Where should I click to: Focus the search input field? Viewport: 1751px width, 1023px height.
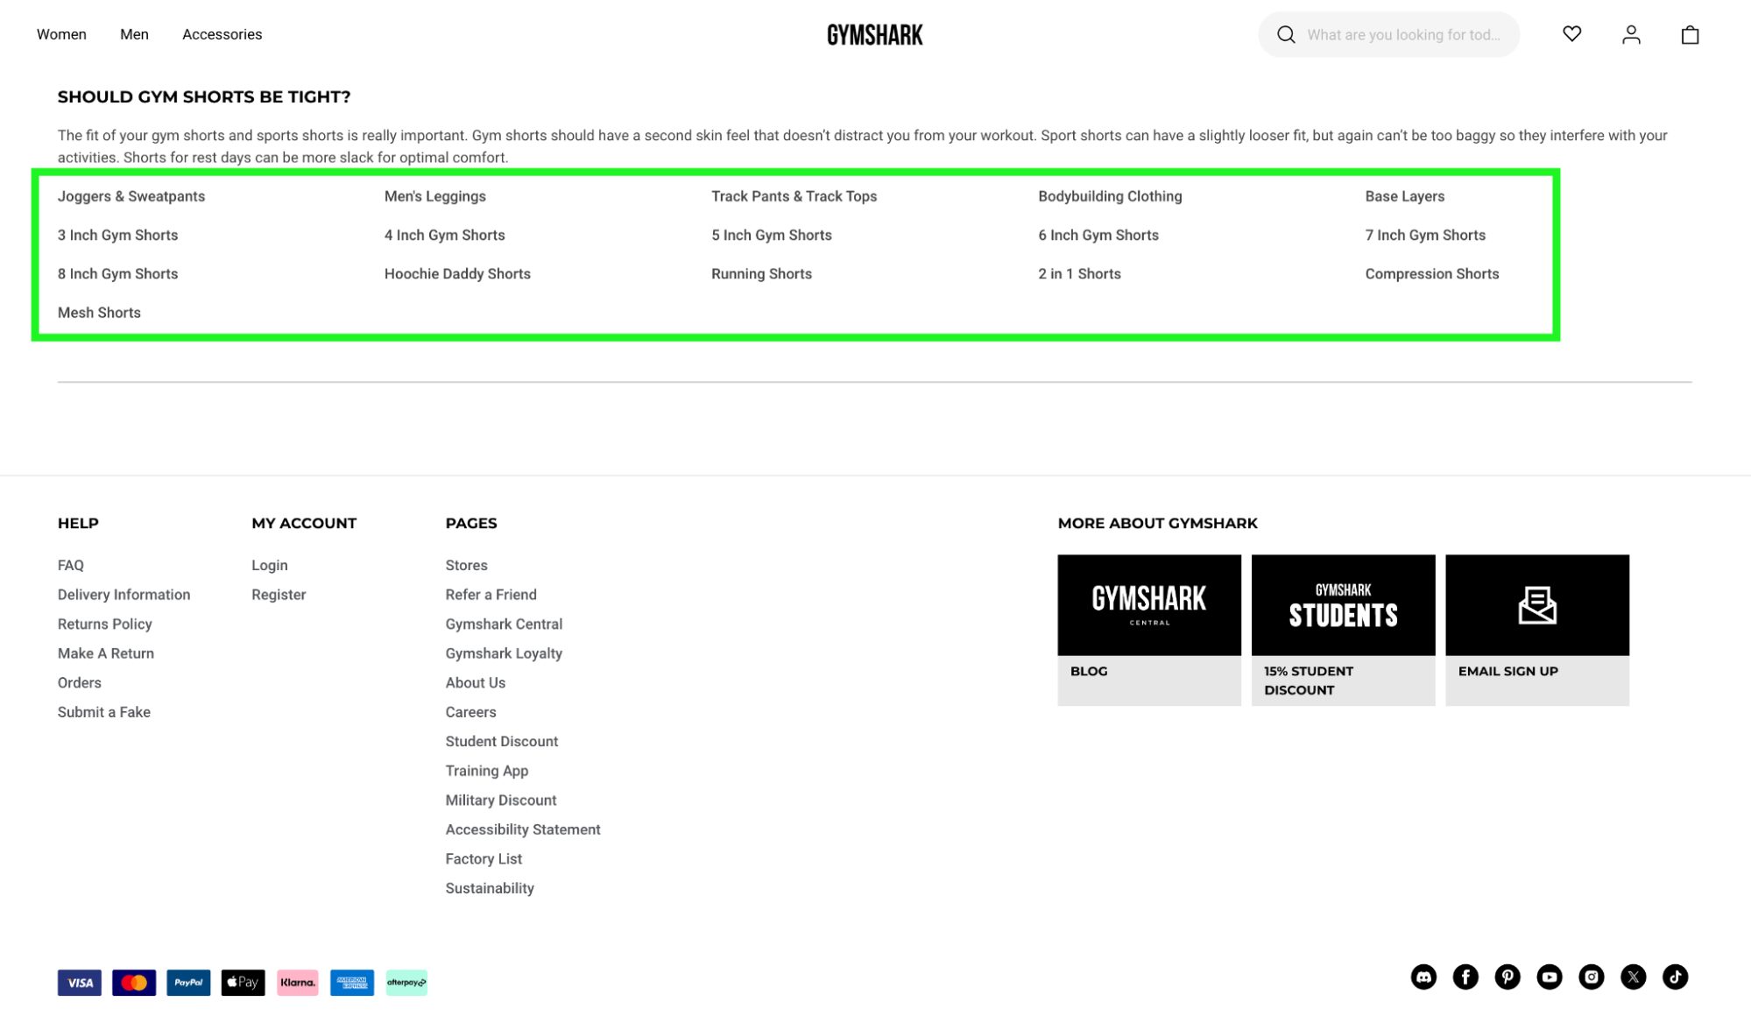pyautogui.click(x=1403, y=34)
